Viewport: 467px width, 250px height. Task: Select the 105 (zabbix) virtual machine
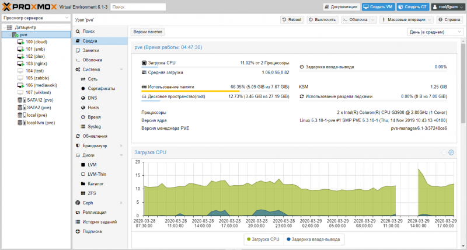click(37, 78)
